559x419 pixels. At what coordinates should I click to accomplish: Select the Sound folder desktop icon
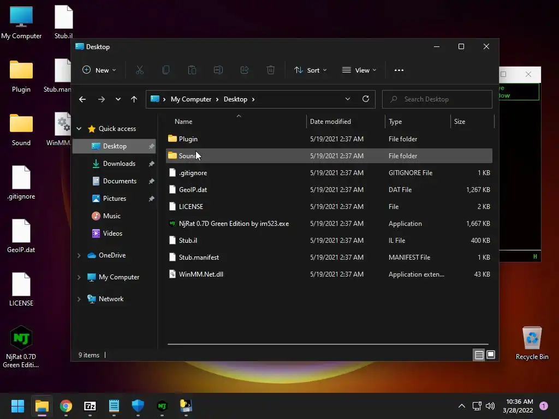pos(21,130)
